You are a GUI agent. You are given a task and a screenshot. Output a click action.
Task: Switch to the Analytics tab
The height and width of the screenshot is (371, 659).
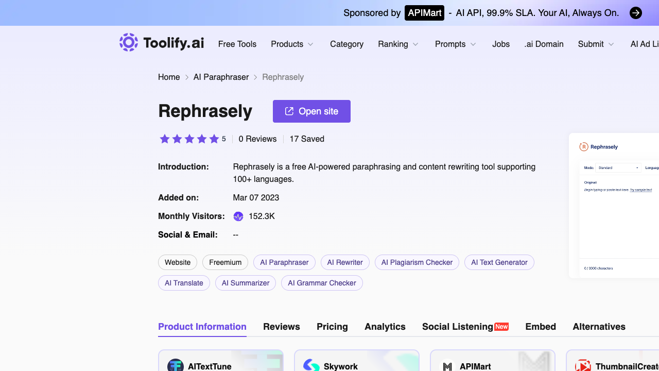(385, 327)
